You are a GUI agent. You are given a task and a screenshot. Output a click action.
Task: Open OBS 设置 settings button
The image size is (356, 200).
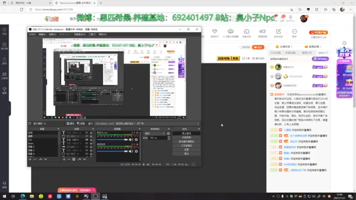tap(186, 150)
